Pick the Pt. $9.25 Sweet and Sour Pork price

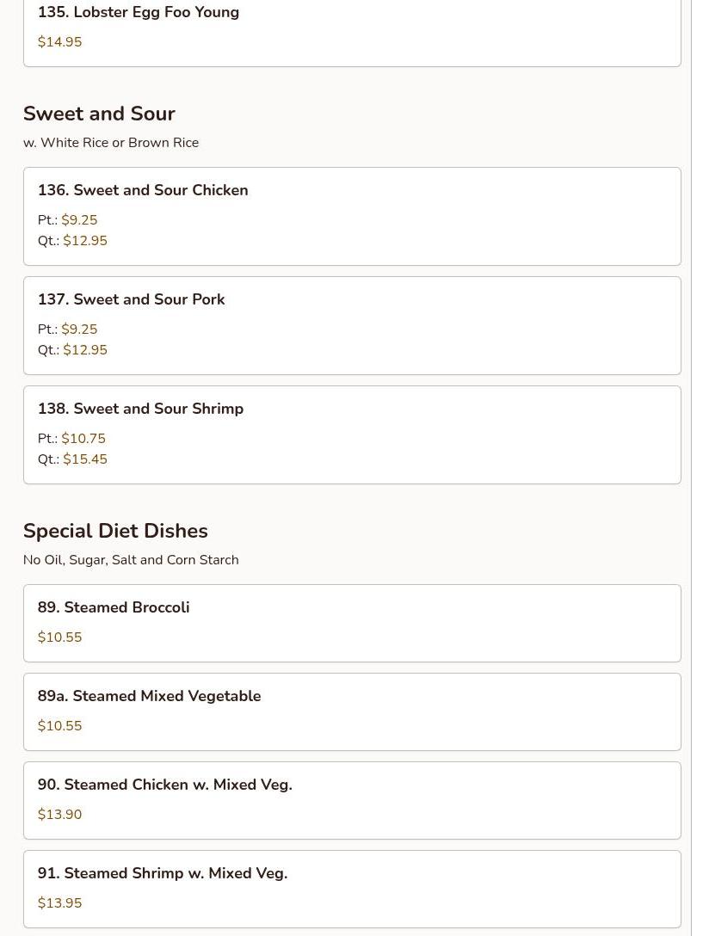(x=79, y=329)
